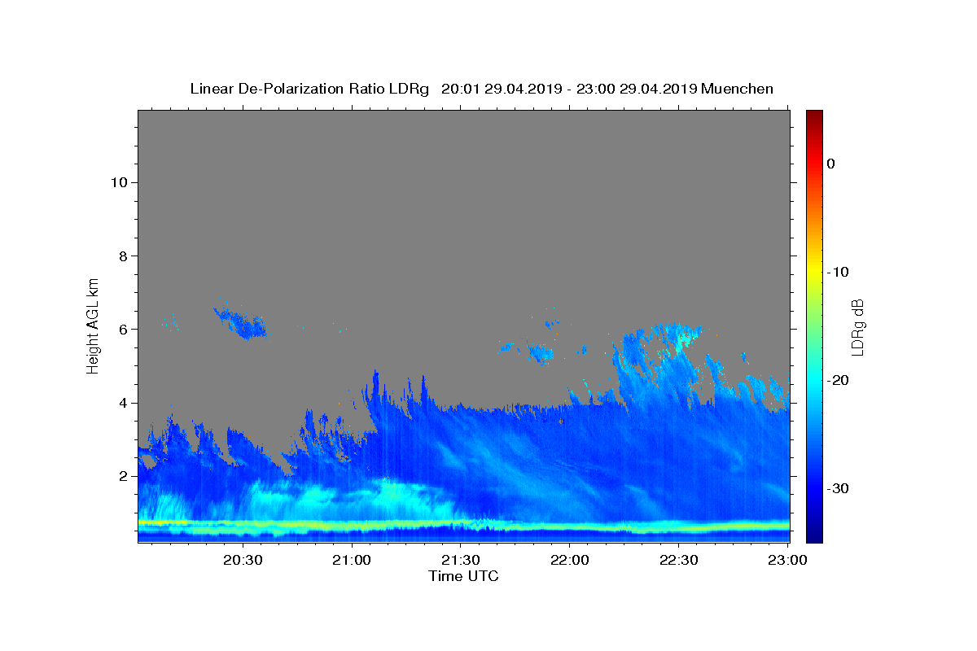Click the 'LDRg dB' colorbar label
This screenshot has width=977, height=651.
[x=857, y=326]
